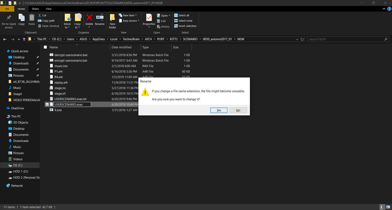Open the Copy to menu
Viewport: 392px width, 210px height.
tap(77, 21)
